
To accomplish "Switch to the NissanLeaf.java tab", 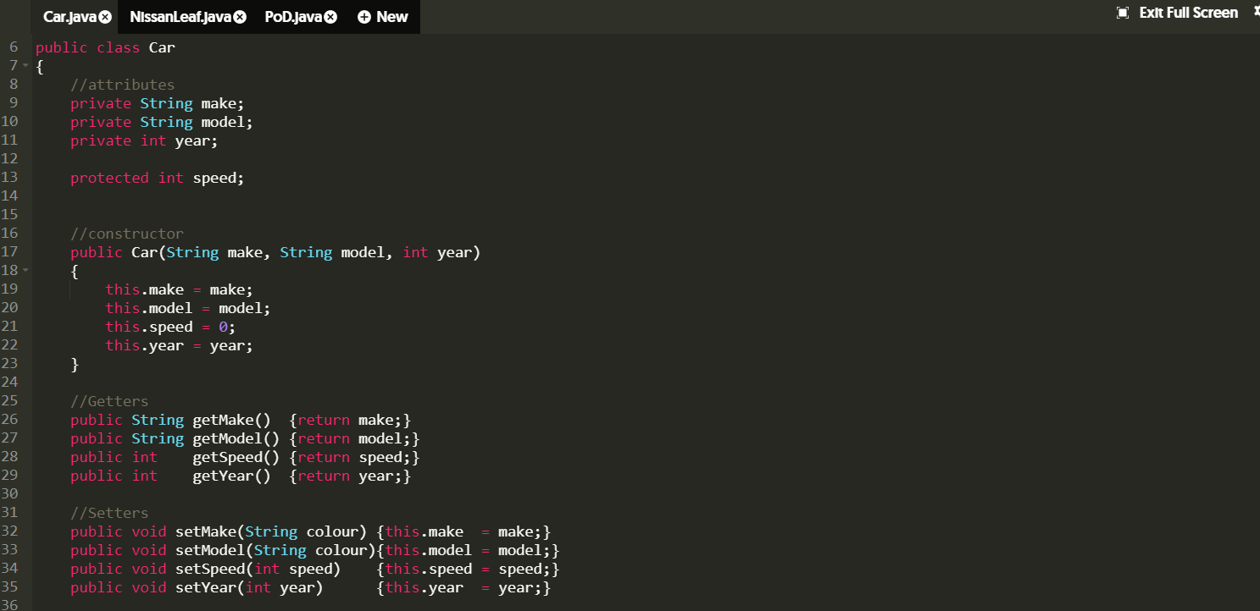I will 181,17.
